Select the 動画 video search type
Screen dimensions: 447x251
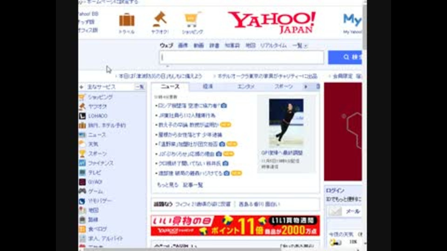pos(198,46)
